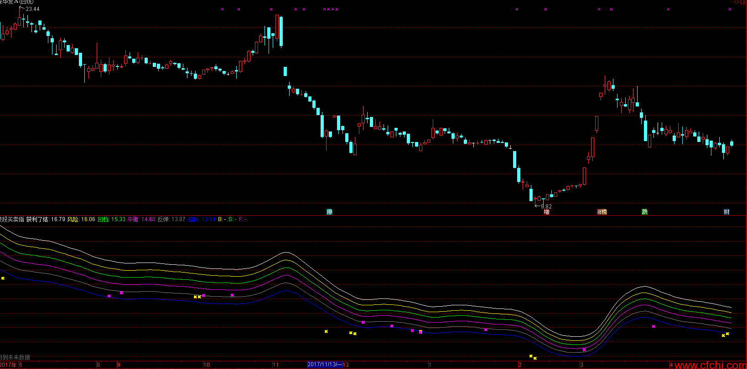Click the 2017年 label on the date axis
747x369 pixels.
click(8, 364)
